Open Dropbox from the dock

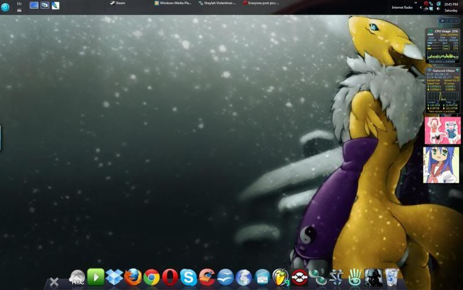(114, 277)
